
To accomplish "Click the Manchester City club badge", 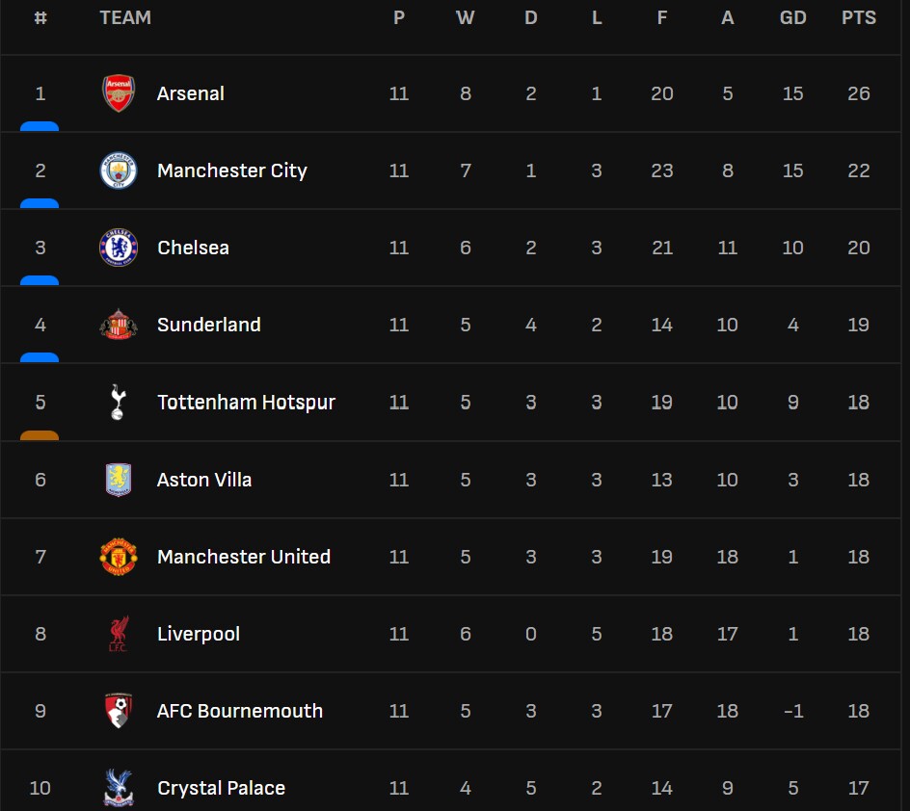I will pyautogui.click(x=119, y=170).
